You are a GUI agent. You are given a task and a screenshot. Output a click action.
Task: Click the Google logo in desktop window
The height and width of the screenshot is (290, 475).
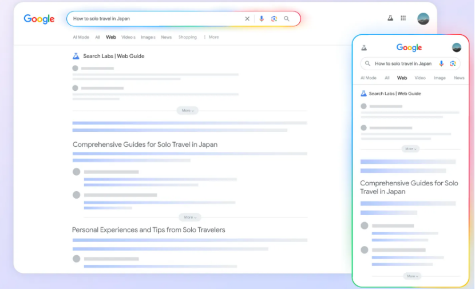tap(39, 19)
